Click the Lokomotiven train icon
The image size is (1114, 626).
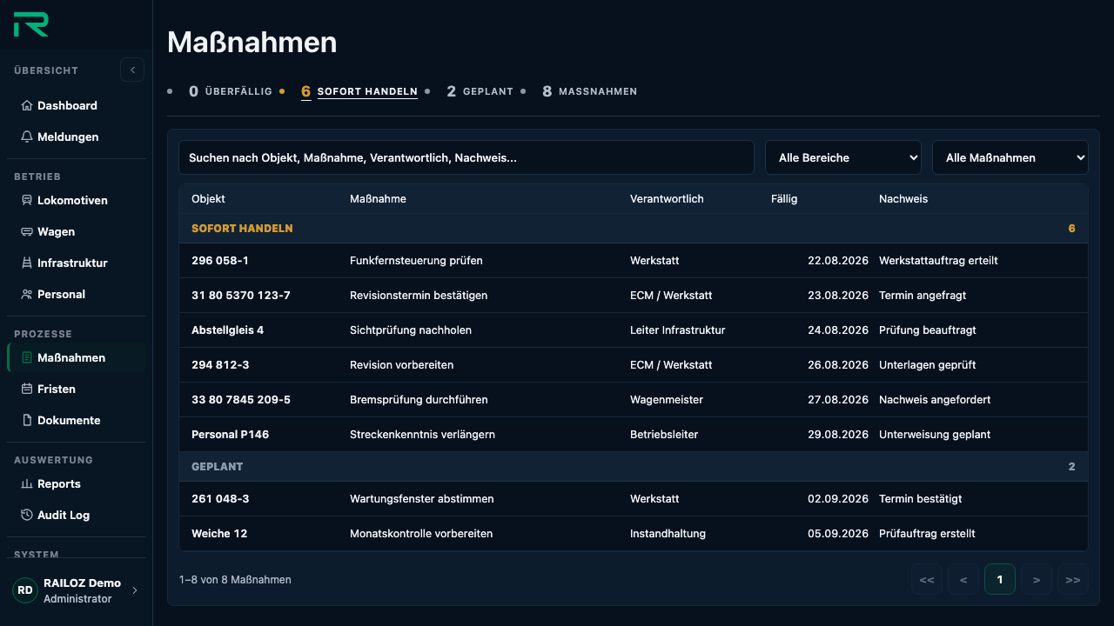[x=27, y=200]
